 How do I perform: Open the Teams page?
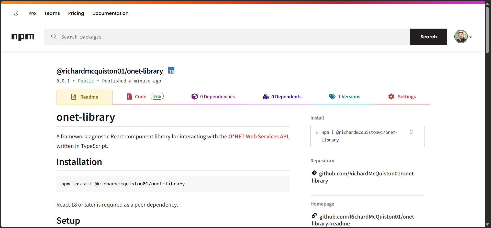[x=52, y=13]
